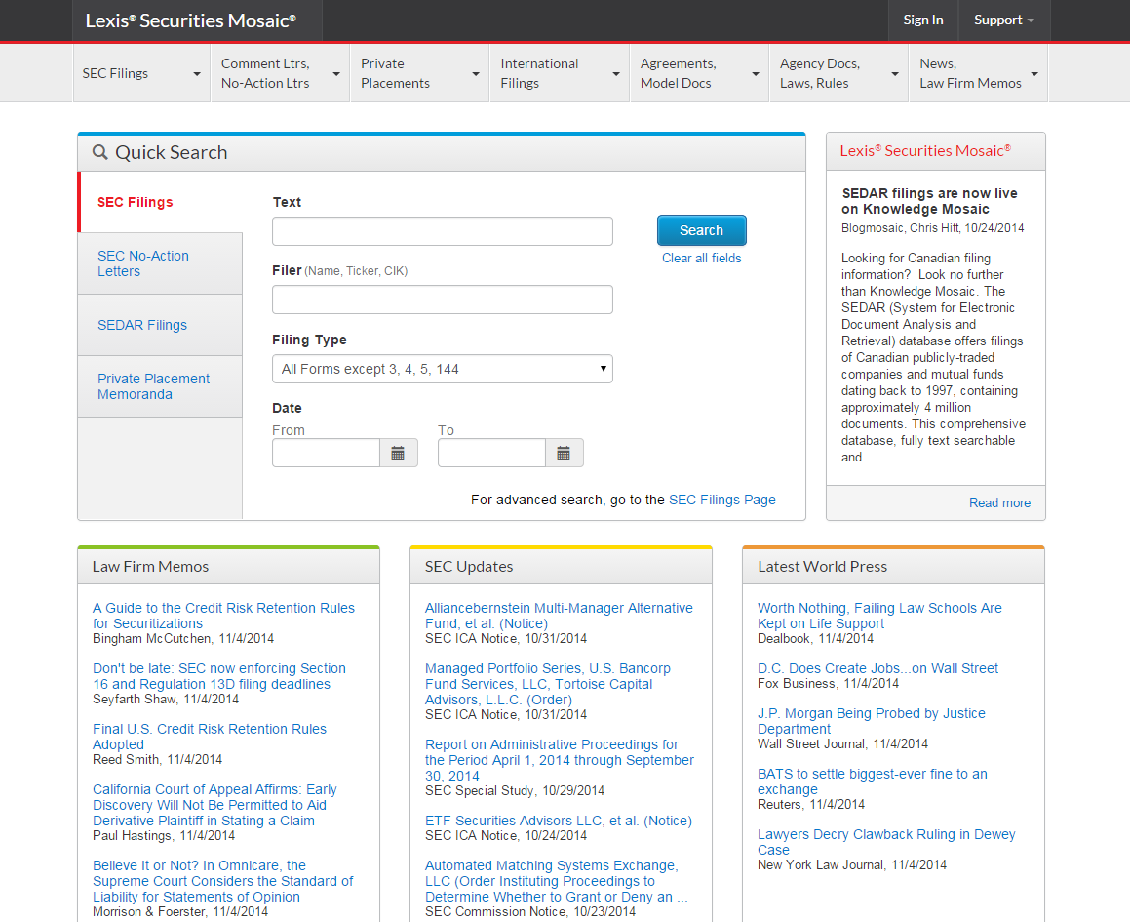Open Believe It or Not Omnicare memo

[x=222, y=881]
